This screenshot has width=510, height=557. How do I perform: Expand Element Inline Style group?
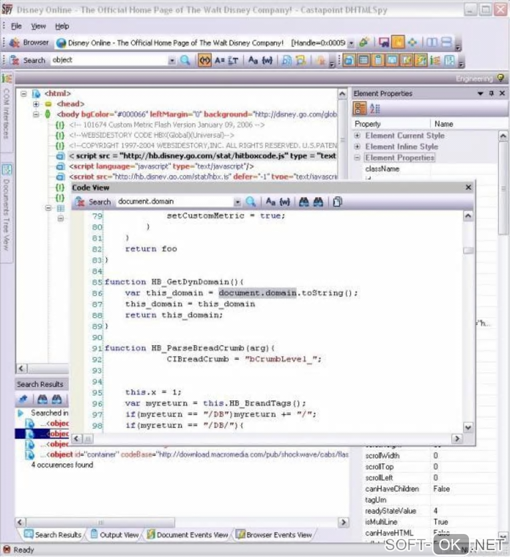(357, 146)
